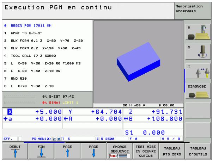This screenshot has height=161, width=212.
Task: Click the second status icon before T 5
Action: [59, 139]
